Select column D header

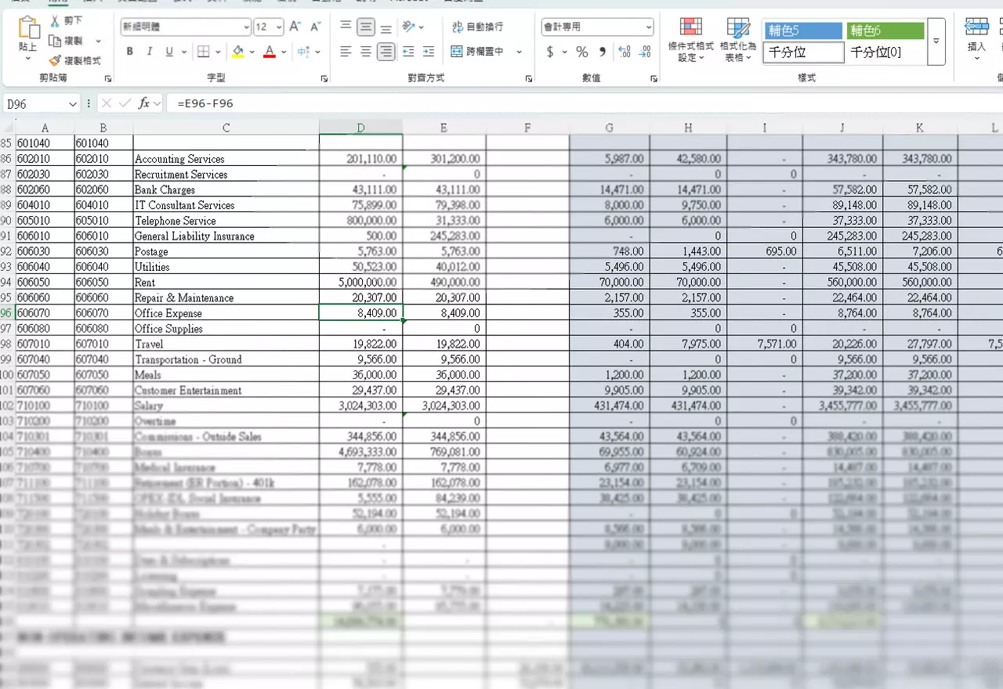[360, 128]
